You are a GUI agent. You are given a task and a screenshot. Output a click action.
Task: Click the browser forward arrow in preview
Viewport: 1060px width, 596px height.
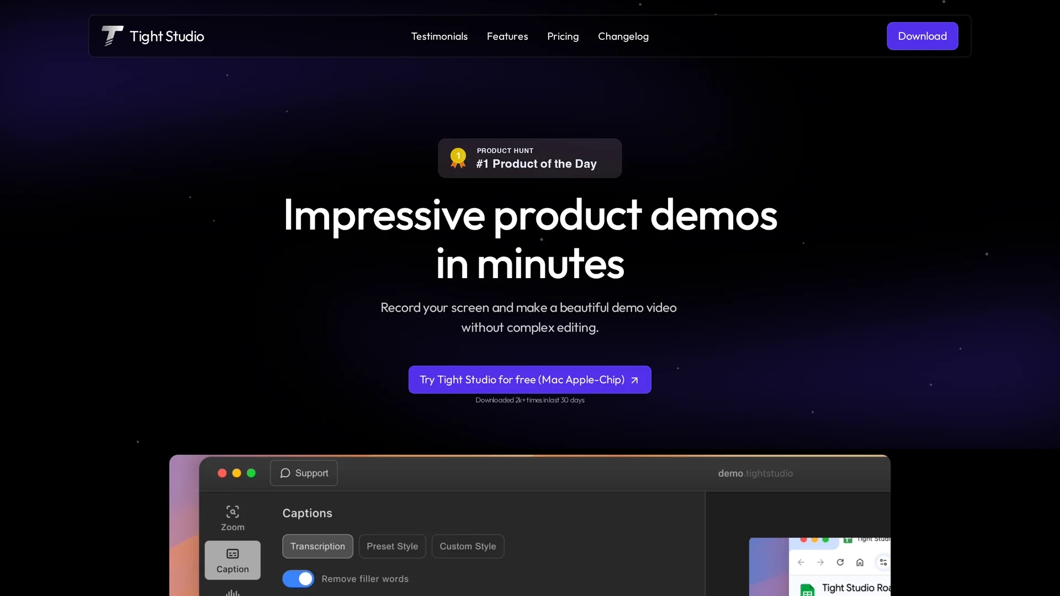point(820,562)
